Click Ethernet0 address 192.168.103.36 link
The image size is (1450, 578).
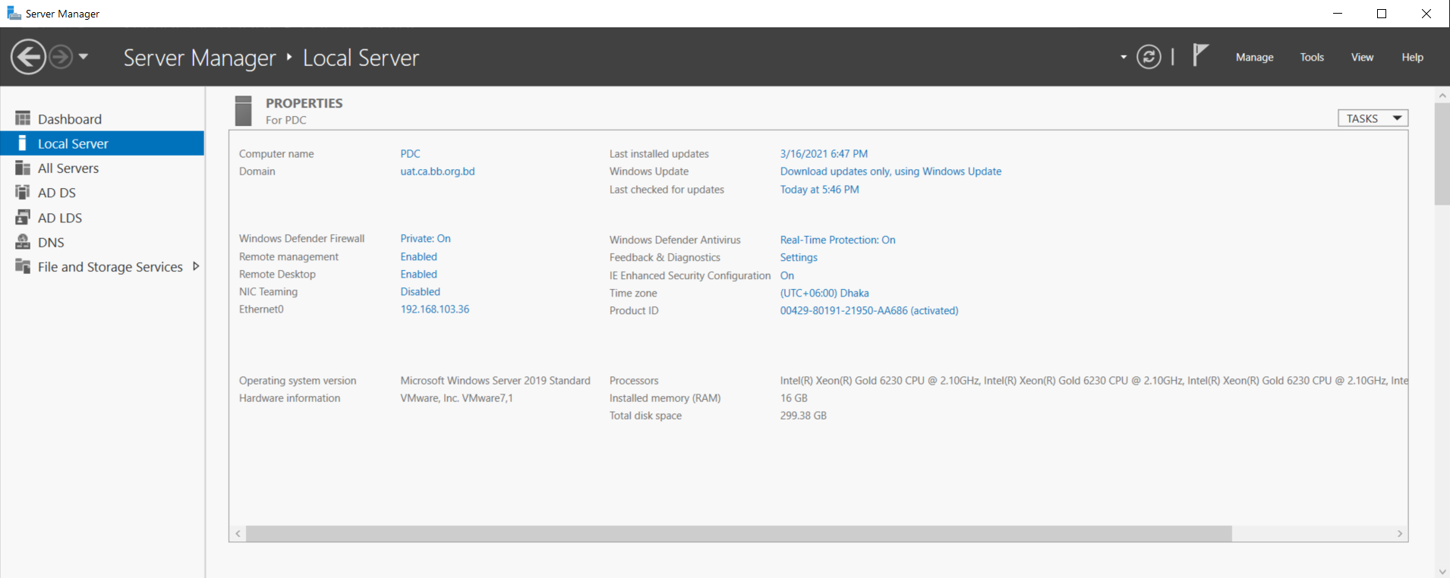[x=435, y=309]
